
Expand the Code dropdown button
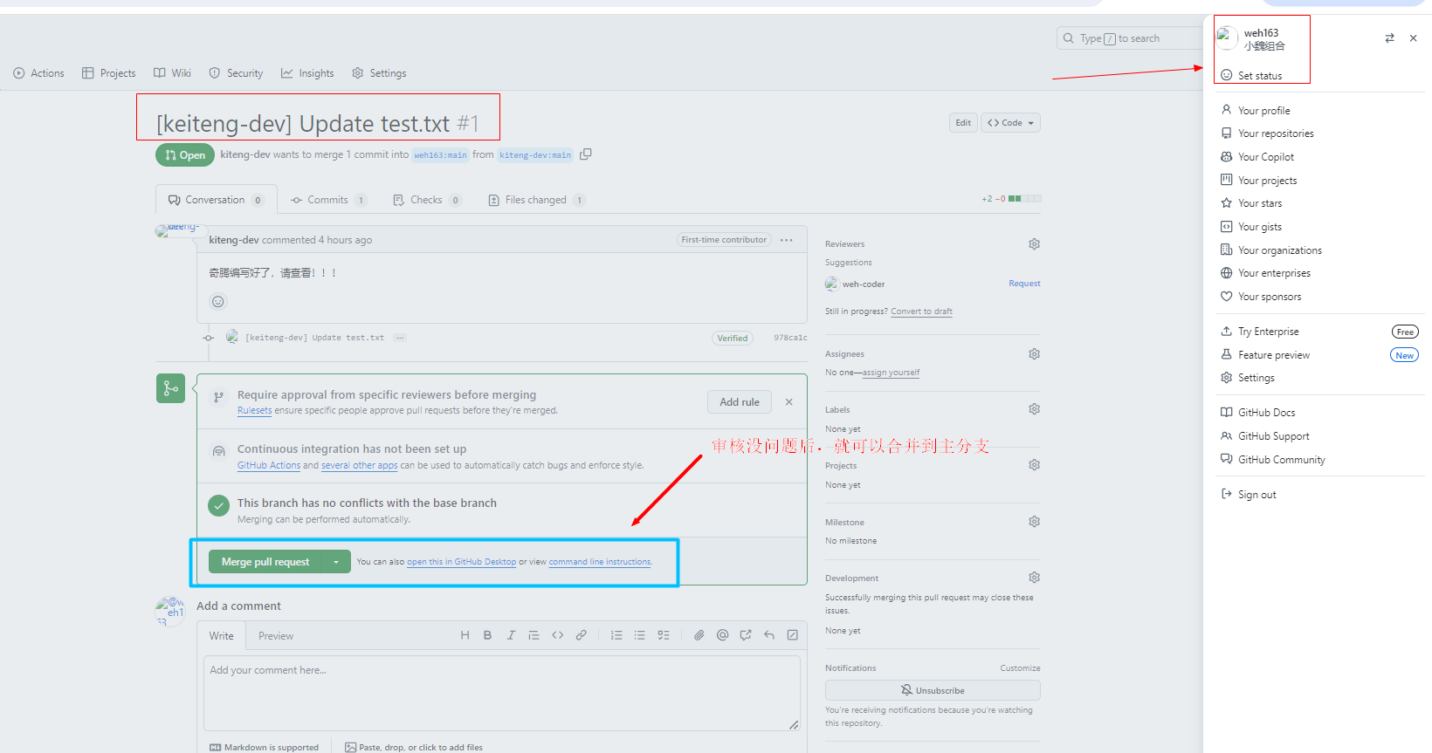click(1010, 123)
